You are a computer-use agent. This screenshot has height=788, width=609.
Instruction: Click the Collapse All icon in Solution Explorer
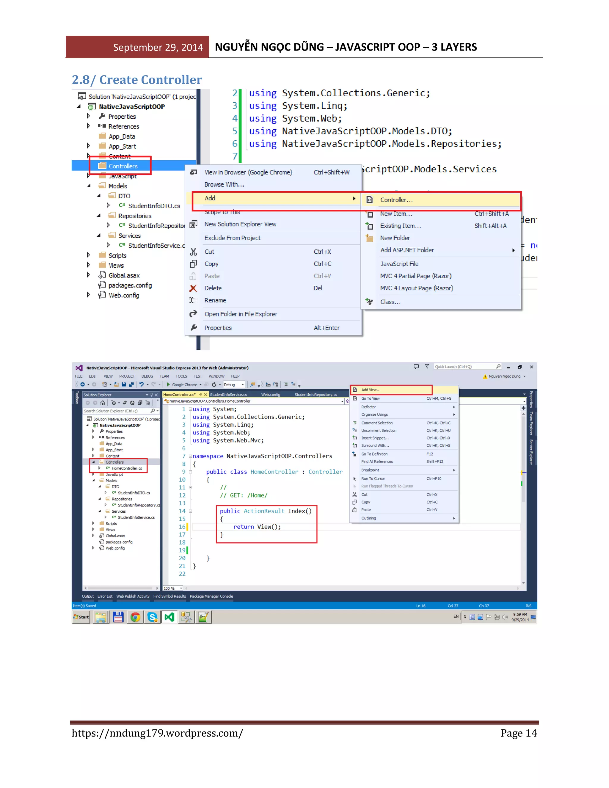pyautogui.click(x=140, y=403)
